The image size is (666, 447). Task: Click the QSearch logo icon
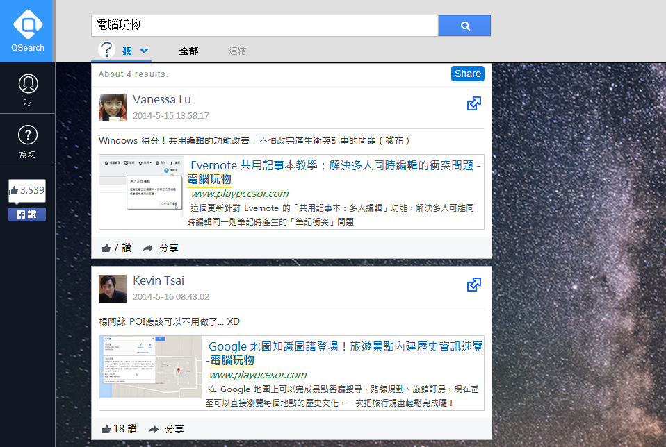pos(28,24)
